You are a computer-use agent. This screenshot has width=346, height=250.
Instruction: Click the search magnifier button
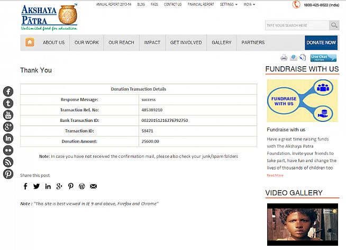334,25
